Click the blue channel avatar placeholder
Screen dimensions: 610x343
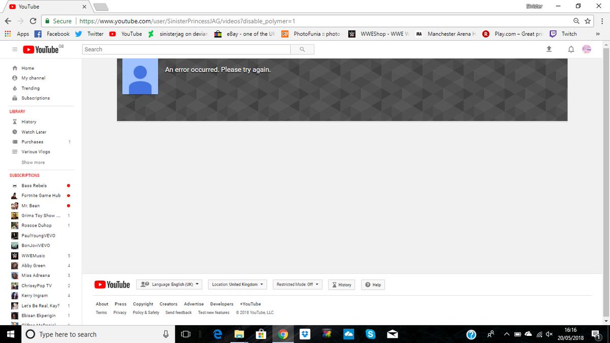pyautogui.click(x=140, y=76)
